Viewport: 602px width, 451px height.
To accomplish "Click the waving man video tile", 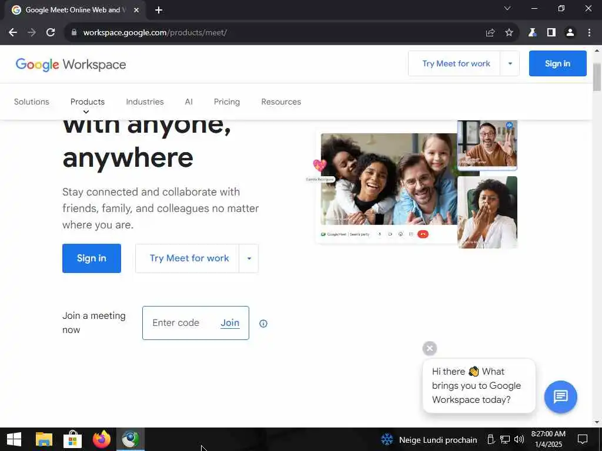I will click(x=487, y=144).
